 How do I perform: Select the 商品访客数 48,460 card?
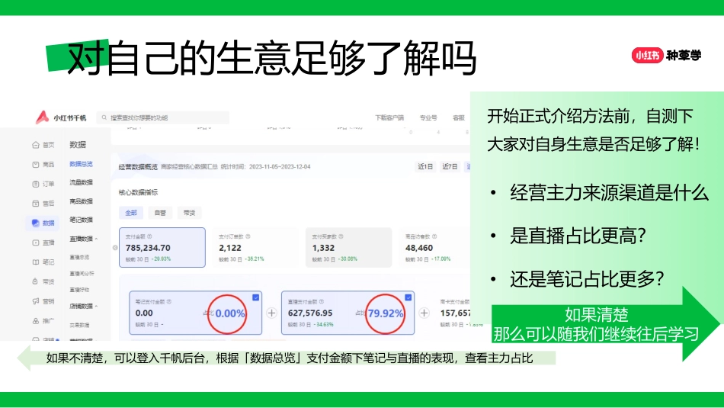tap(434, 247)
